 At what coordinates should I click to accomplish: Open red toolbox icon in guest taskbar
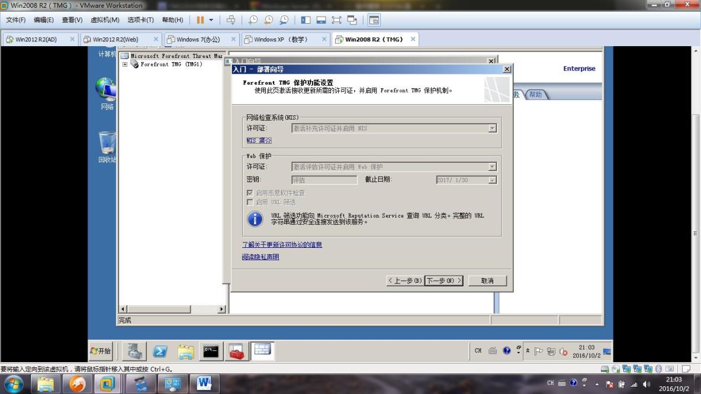point(236,351)
